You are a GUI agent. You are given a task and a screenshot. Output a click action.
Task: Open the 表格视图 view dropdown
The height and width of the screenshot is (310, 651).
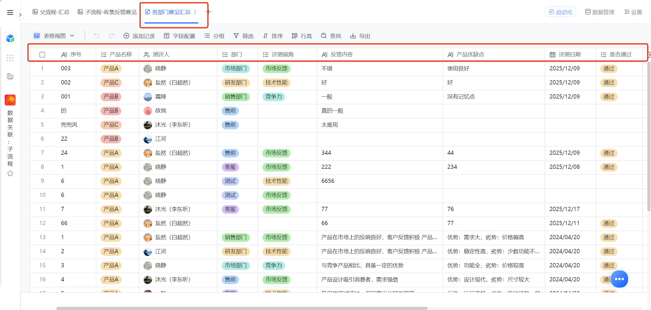coord(54,36)
